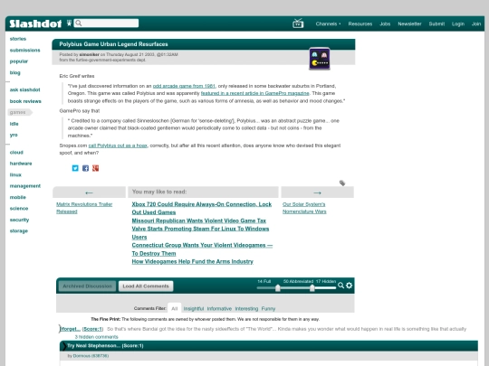Open How Videogames Help Fund Arms Industry
This screenshot has height=366, width=489.
[192, 261]
